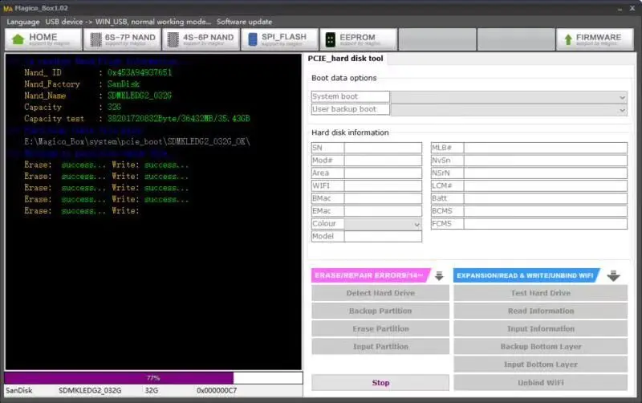Click the Expansion/Read & Write/Unbind WiFi banner

tap(526, 275)
